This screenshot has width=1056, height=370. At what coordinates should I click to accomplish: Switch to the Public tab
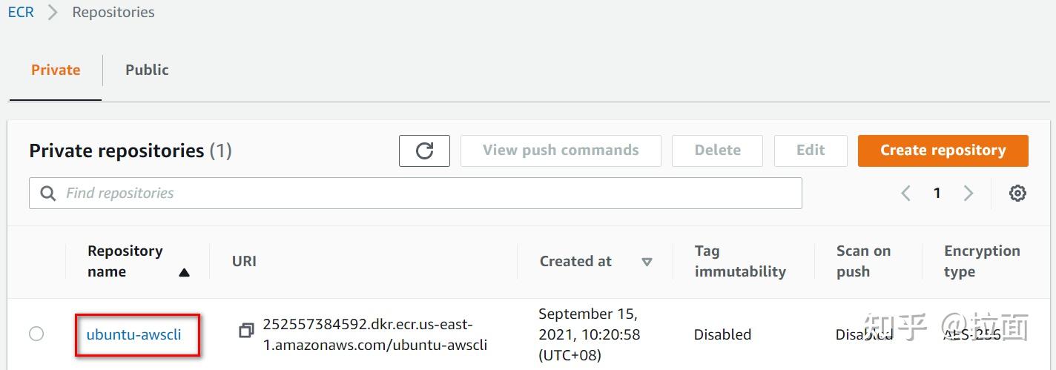pos(147,70)
